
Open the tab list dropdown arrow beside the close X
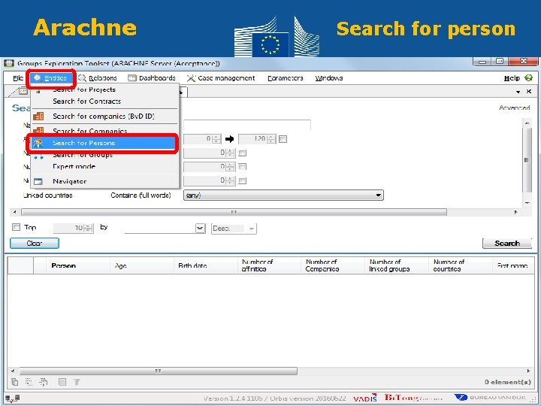[x=518, y=92]
